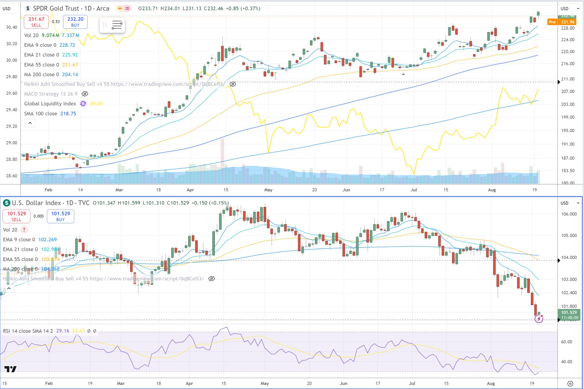Show the hidden Heikin Ashi indicator on dollar chart

[x=211, y=278]
